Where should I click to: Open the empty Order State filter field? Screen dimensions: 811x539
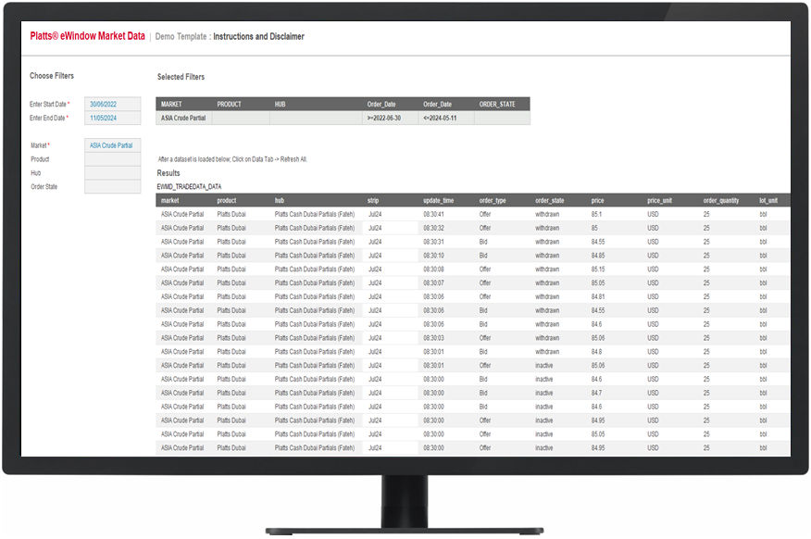point(112,187)
